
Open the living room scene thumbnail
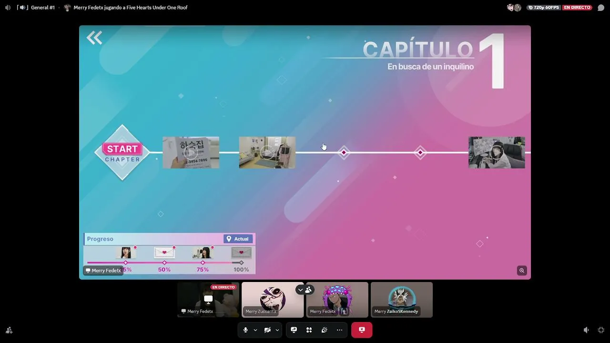coord(267,152)
